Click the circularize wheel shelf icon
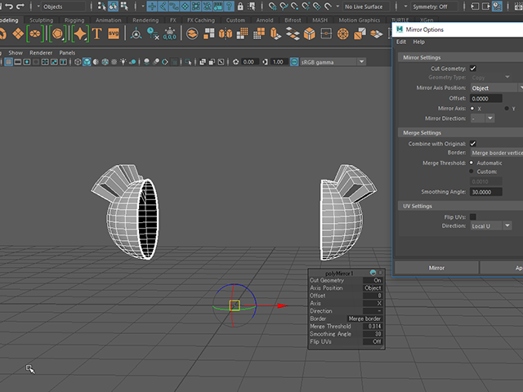The height and width of the screenshot is (392, 523). 343,33
